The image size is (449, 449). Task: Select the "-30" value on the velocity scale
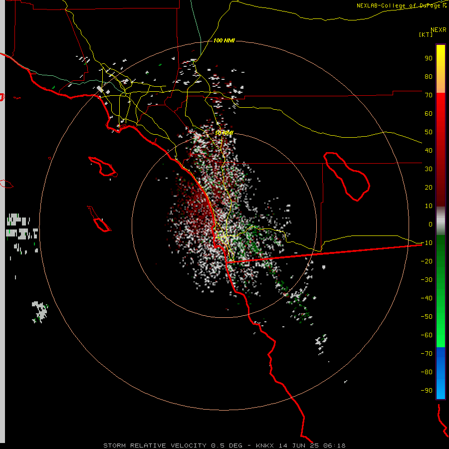point(427,280)
